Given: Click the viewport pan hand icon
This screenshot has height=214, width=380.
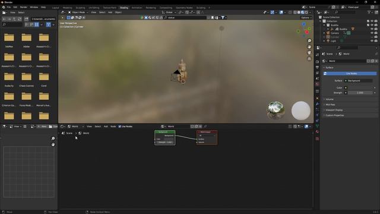Looking at the screenshot, I should 309,47.
